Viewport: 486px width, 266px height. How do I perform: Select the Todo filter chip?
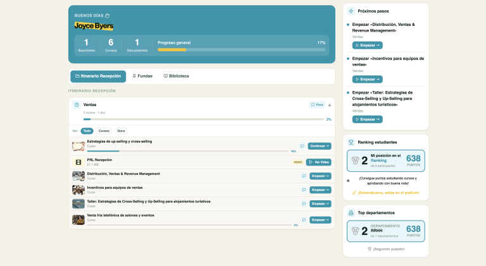click(87, 131)
